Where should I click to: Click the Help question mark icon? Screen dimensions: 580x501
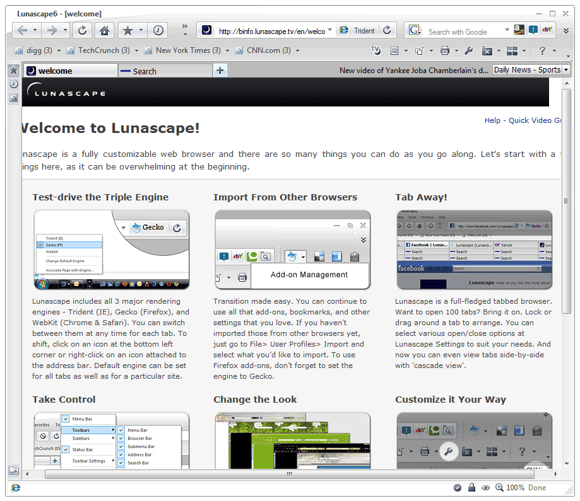542,50
